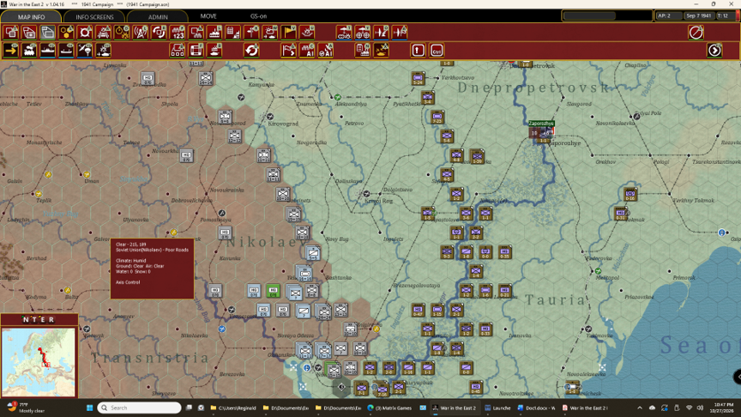Toggle the factory with 123 numbers button

pyautogui.click(x=178, y=33)
